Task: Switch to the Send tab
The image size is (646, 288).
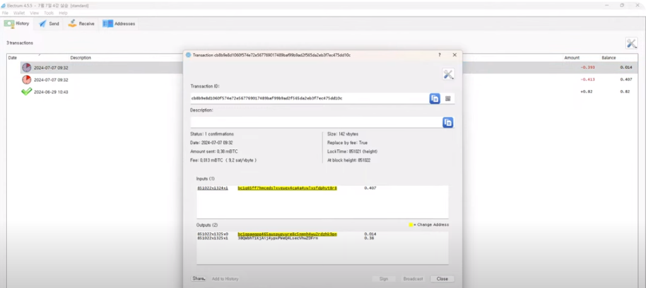Action: click(49, 24)
